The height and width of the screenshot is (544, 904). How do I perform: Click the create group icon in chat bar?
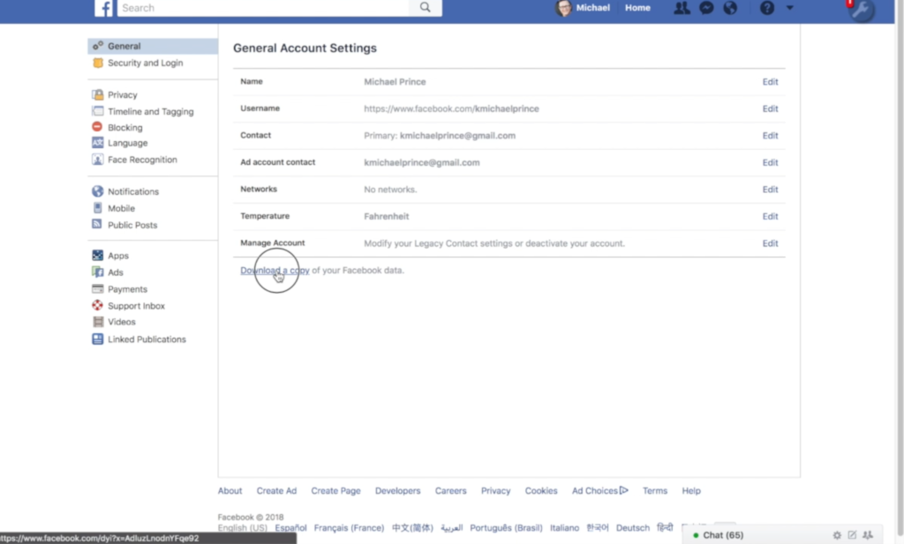coord(868,535)
